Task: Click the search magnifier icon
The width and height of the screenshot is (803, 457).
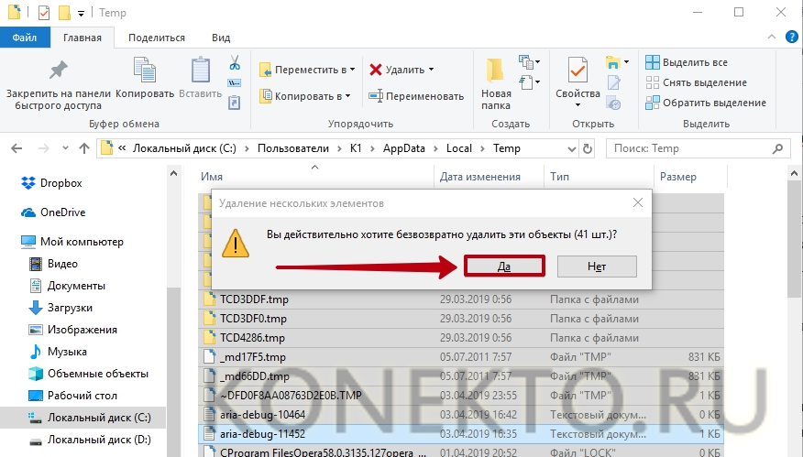Action: pyautogui.click(x=777, y=148)
